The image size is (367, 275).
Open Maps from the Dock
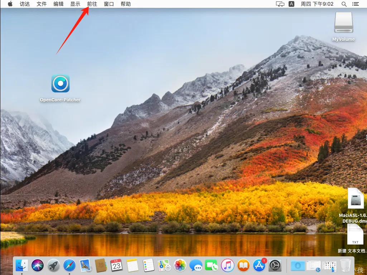pos(164,265)
